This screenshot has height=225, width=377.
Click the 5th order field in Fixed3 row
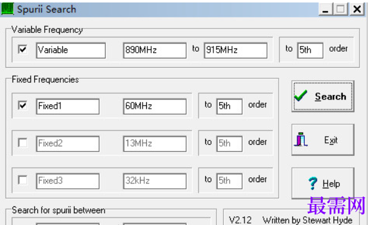pos(230,181)
